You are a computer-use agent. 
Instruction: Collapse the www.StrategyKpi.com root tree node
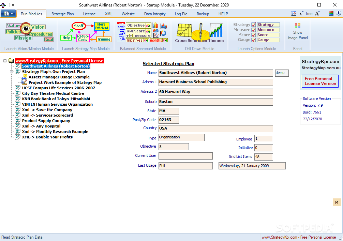5,61
